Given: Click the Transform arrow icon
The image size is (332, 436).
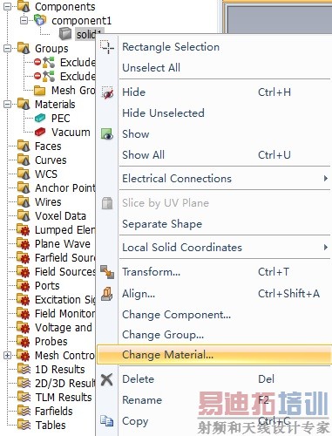Looking at the screenshot, I should pos(107,272).
